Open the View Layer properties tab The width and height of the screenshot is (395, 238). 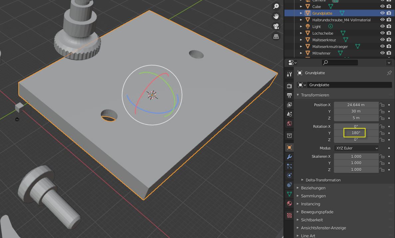click(289, 105)
